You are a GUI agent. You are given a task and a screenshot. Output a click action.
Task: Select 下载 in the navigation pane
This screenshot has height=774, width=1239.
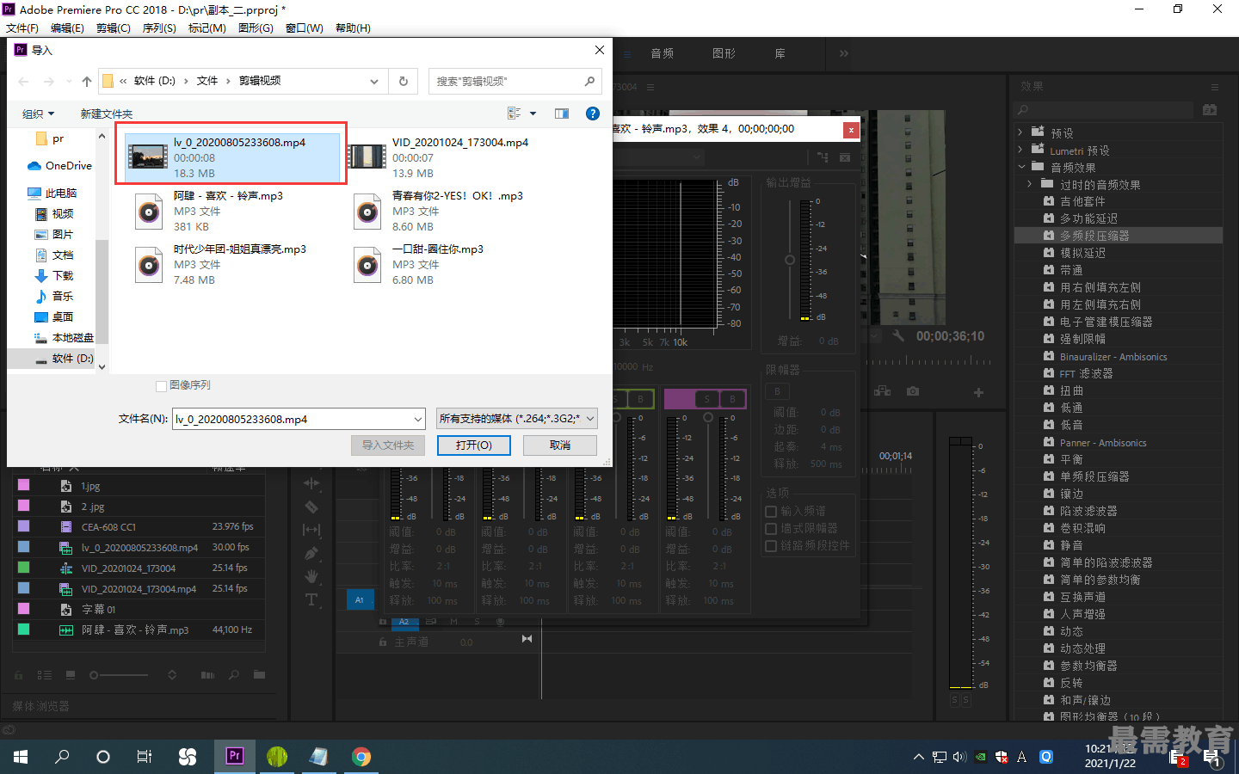(x=54, y=276)
